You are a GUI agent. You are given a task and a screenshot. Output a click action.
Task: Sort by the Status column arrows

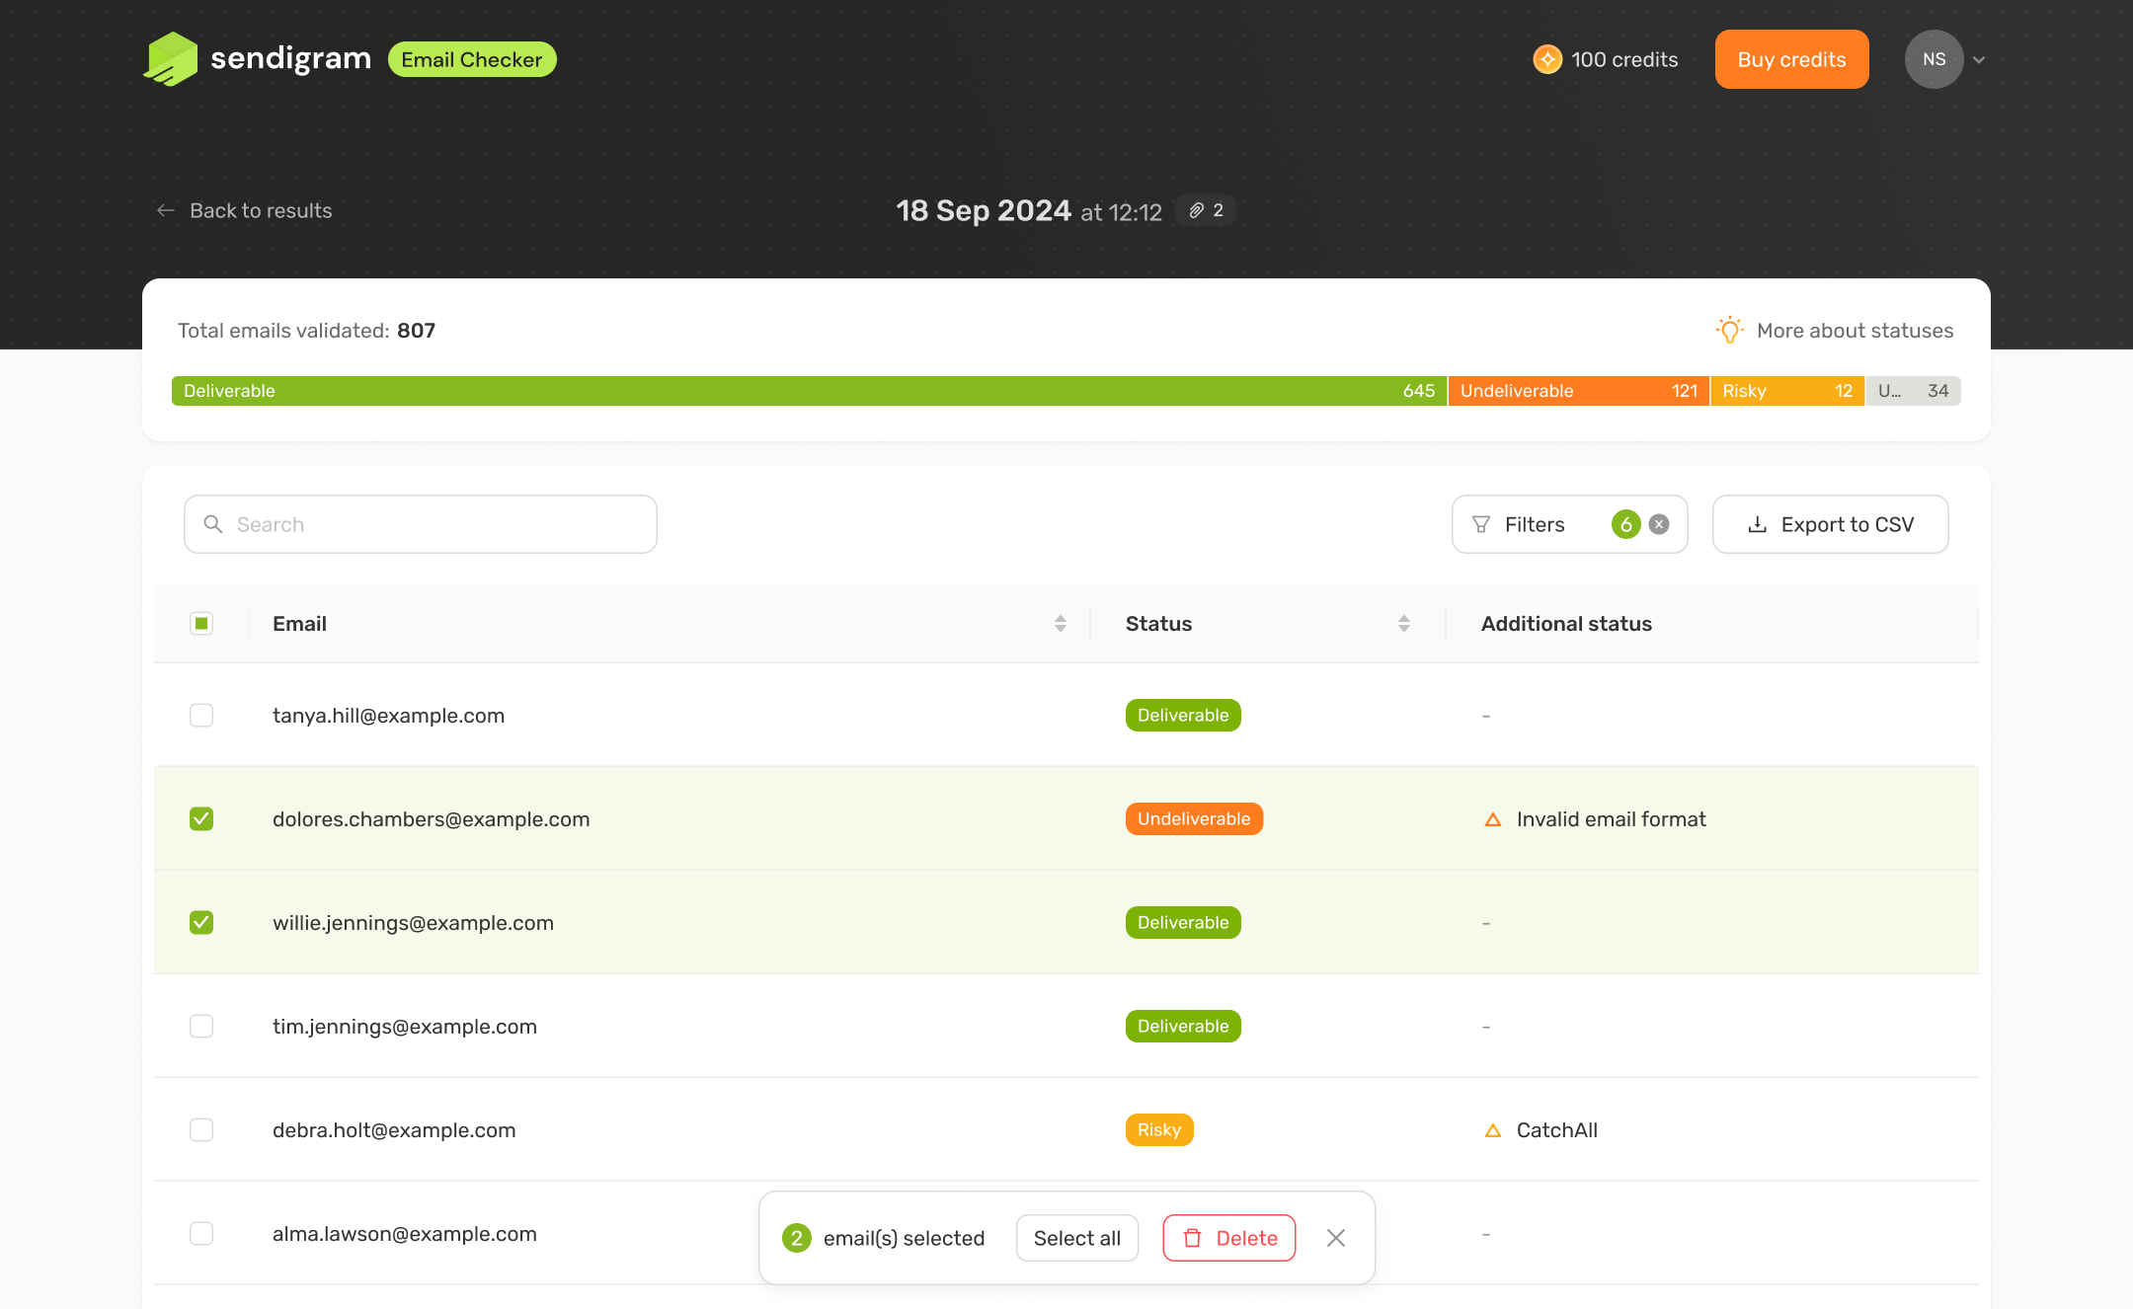pyautogui.click(x=1403, y=623)
